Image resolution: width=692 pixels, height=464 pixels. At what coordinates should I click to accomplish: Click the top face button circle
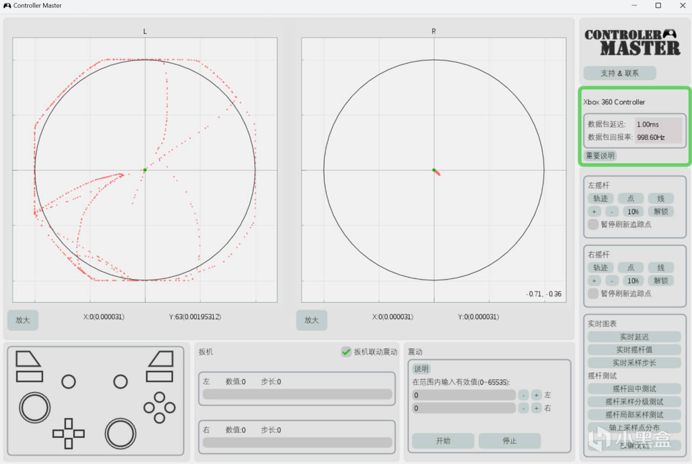pos(159,397)
